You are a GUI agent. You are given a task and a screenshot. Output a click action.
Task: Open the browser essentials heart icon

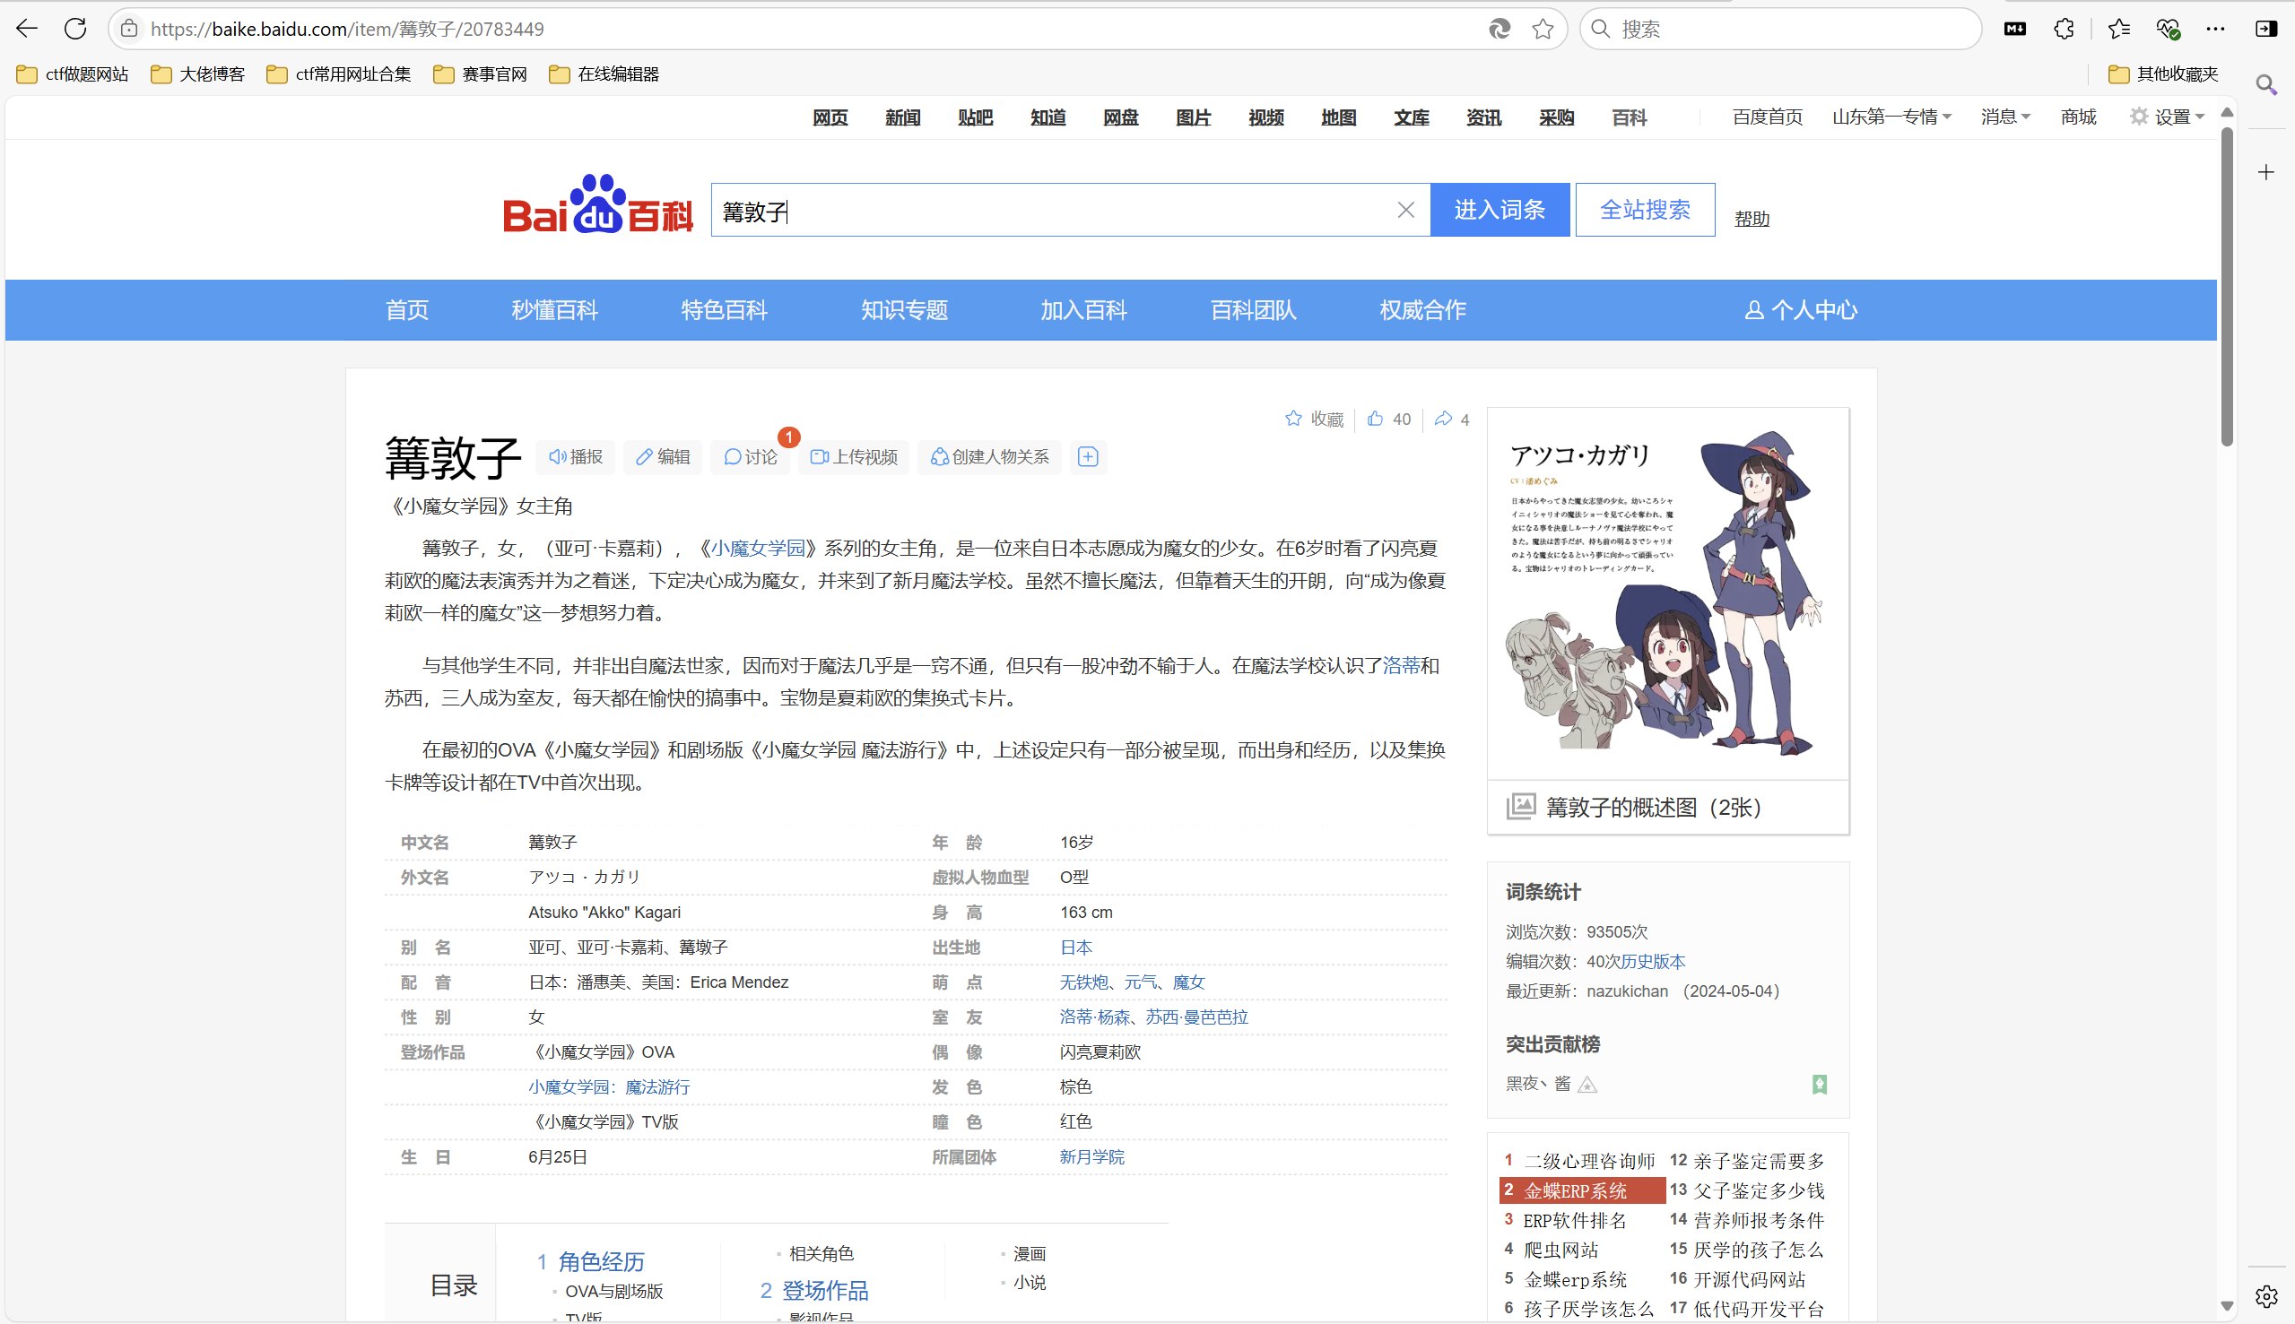(x=2168, y=29)
